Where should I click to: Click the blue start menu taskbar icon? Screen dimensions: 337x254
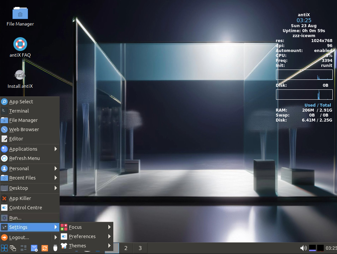point(4,248)
